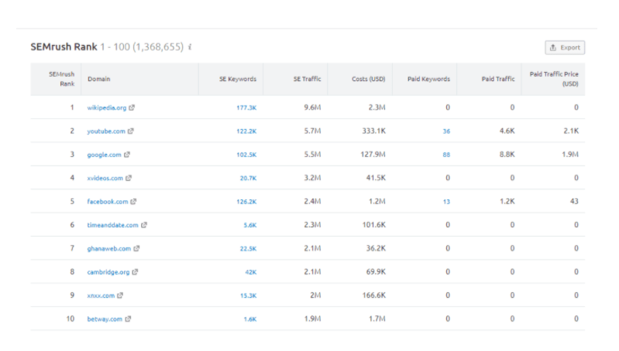Open the google.com domain link

(x=105, y=155)
